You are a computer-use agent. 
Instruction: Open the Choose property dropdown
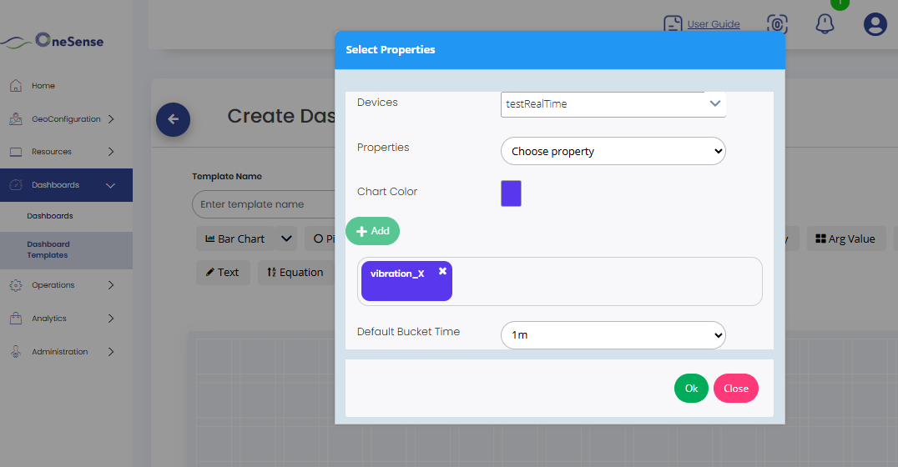(x=613, y=152)
